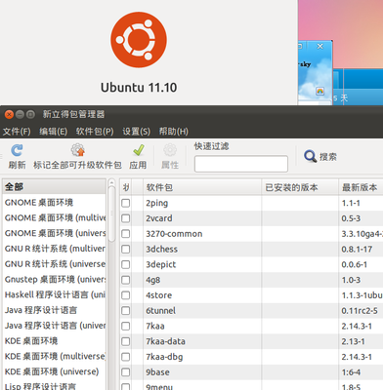Click the status column header icon
Screen dimensions: 383x390
[126, 187]
